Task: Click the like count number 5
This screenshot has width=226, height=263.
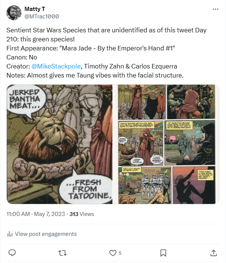Action: point(120,252)
